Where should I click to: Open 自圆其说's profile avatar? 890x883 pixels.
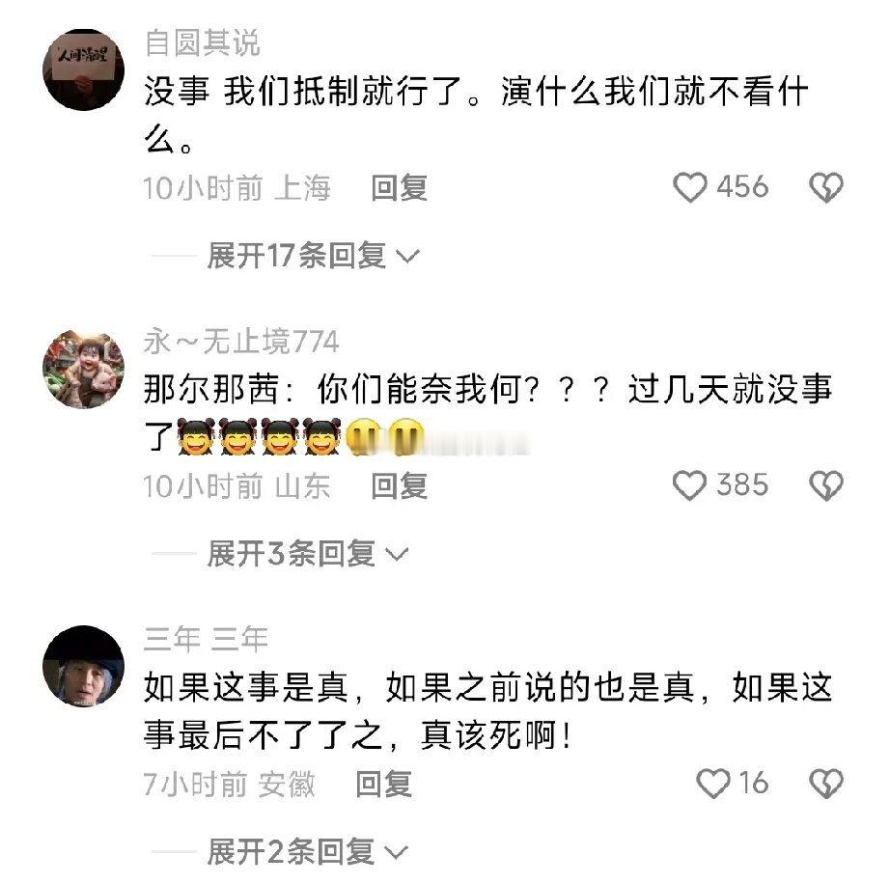83,69
